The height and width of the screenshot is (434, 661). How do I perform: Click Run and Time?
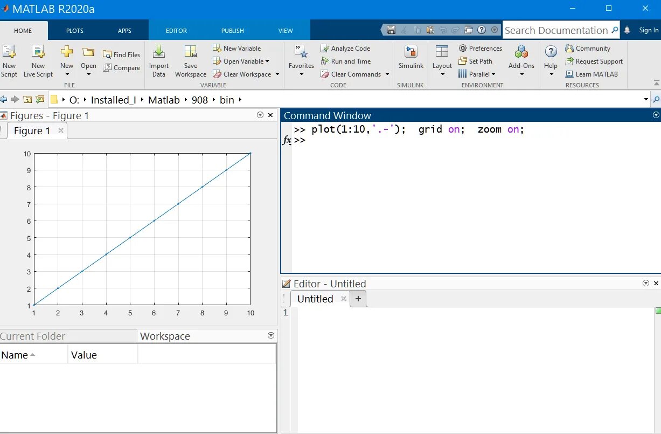coord(346,61)
